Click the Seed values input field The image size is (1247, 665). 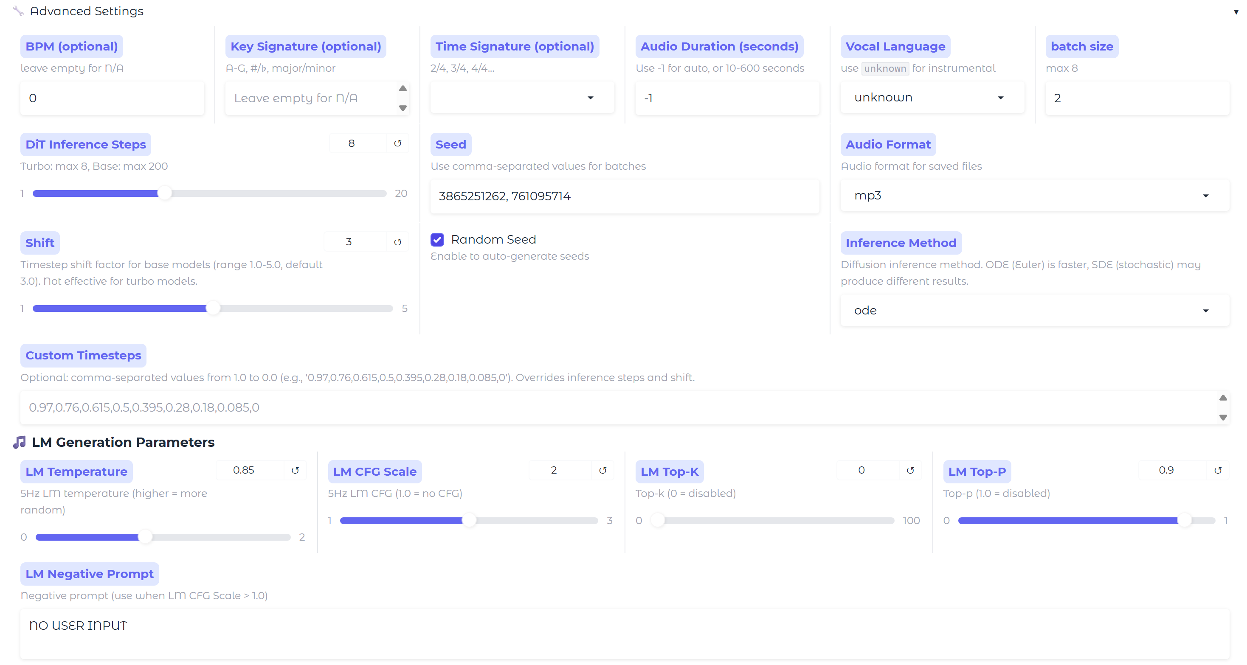pos(625,196)
